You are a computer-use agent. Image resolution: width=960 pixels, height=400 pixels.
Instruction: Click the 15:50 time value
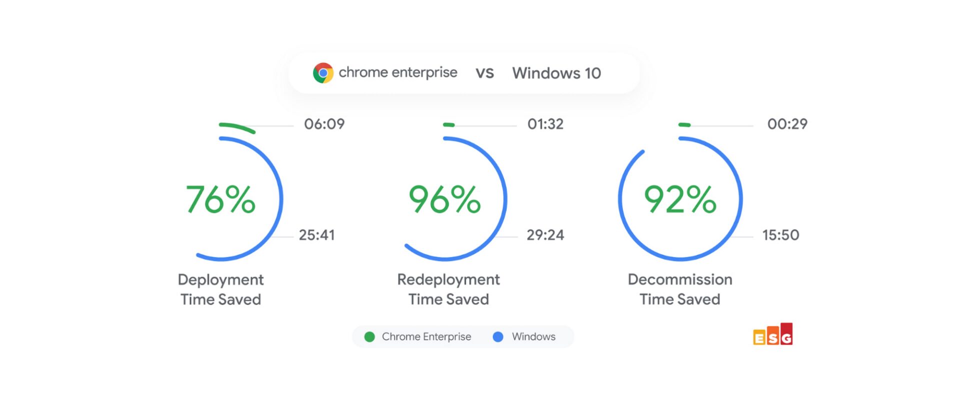(x=780, y=235)
